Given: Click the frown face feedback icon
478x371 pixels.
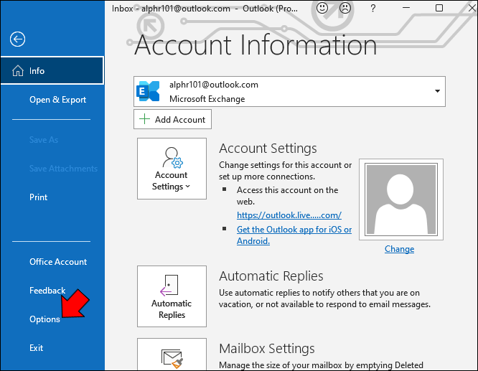Looking at the screenshot, I should [x=345, y=9].
